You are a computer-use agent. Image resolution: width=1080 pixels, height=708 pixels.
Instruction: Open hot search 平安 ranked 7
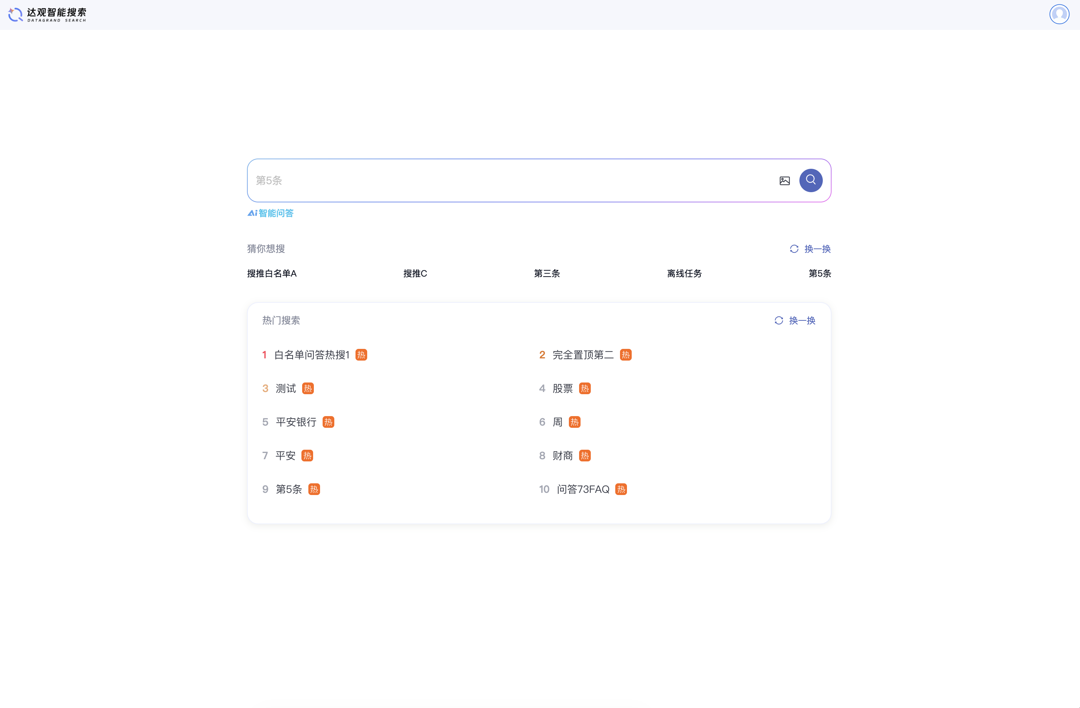285,456
